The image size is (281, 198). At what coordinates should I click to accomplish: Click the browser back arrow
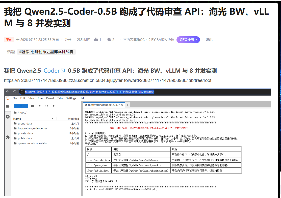pos(8,92)
